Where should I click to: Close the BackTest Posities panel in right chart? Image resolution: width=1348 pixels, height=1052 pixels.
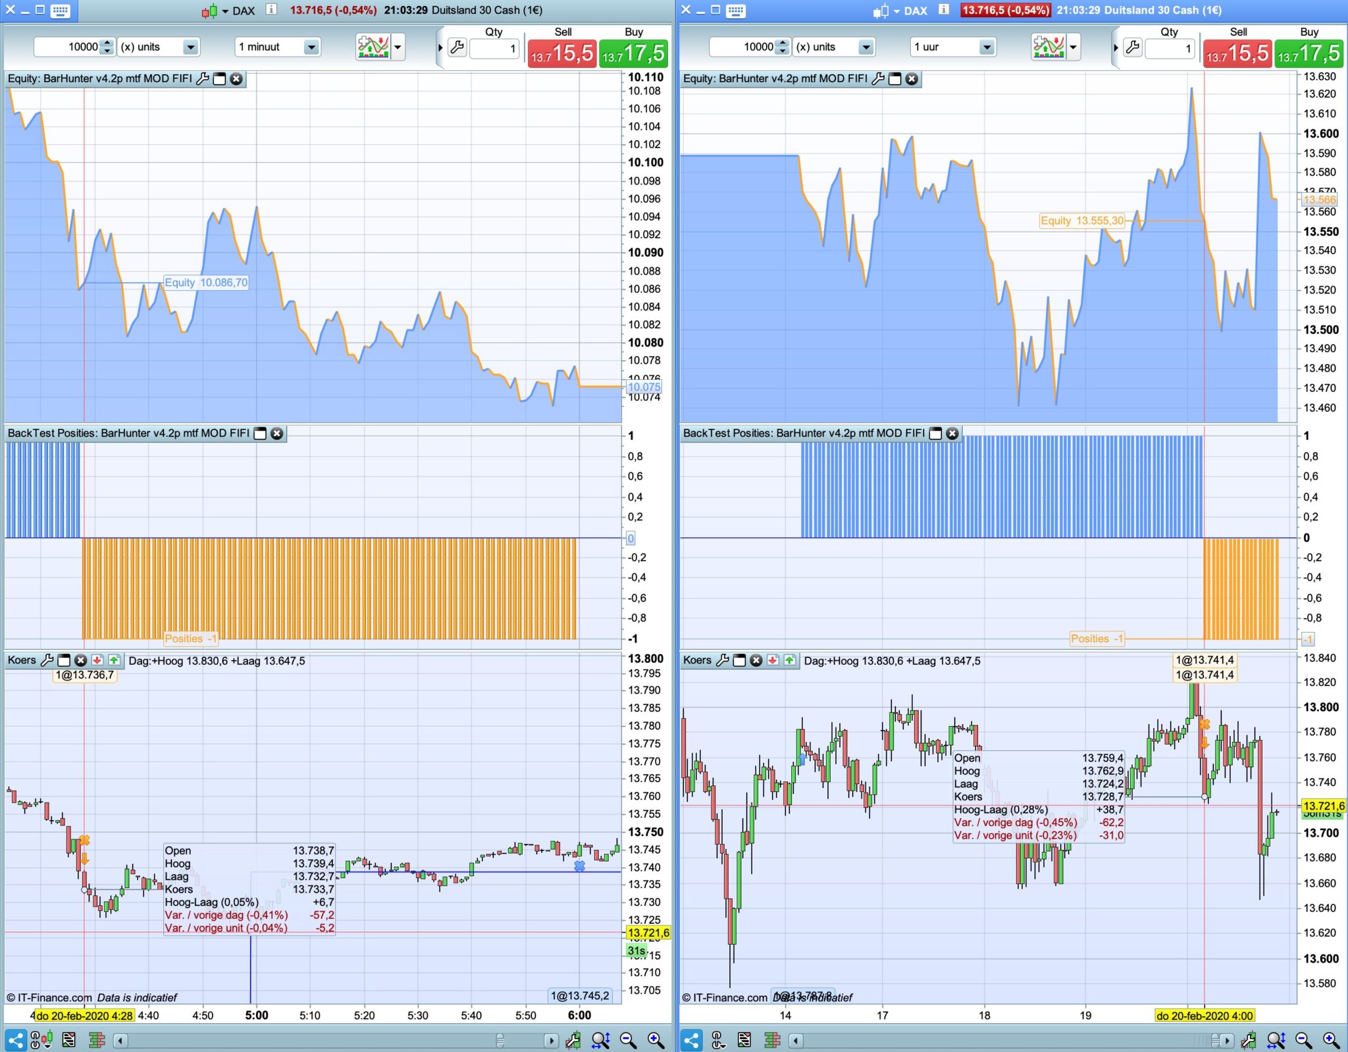(952, 433)
